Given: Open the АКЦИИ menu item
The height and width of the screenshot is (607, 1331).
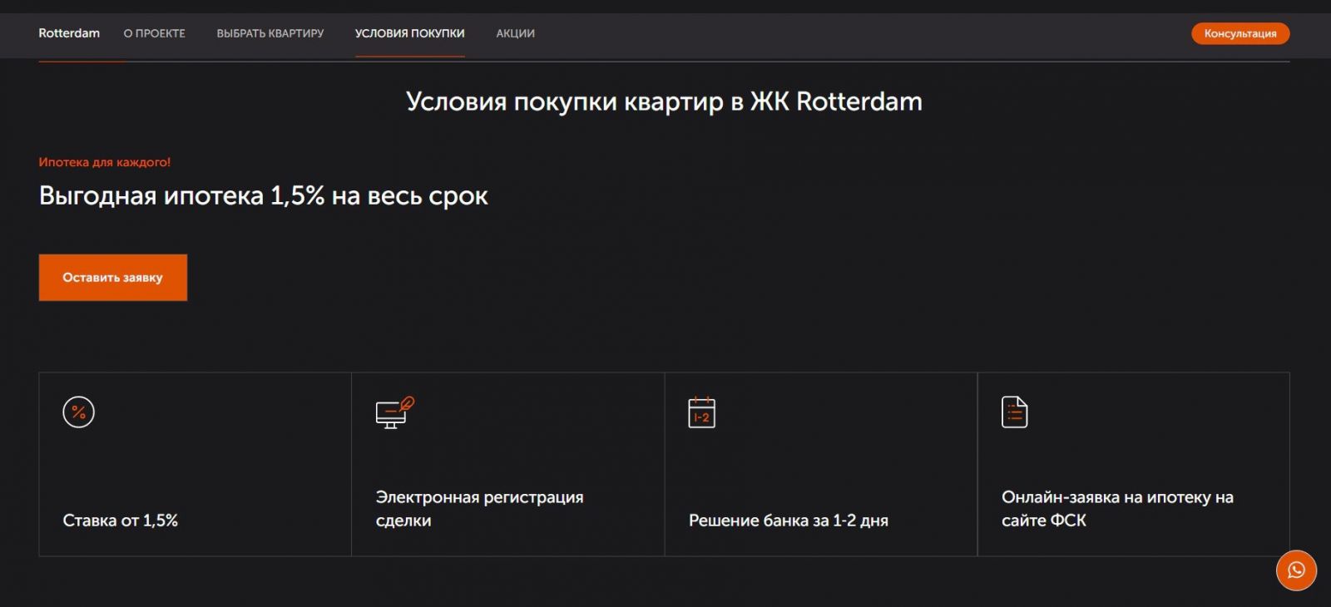Looking at the screenshot, I should (516, 33).
